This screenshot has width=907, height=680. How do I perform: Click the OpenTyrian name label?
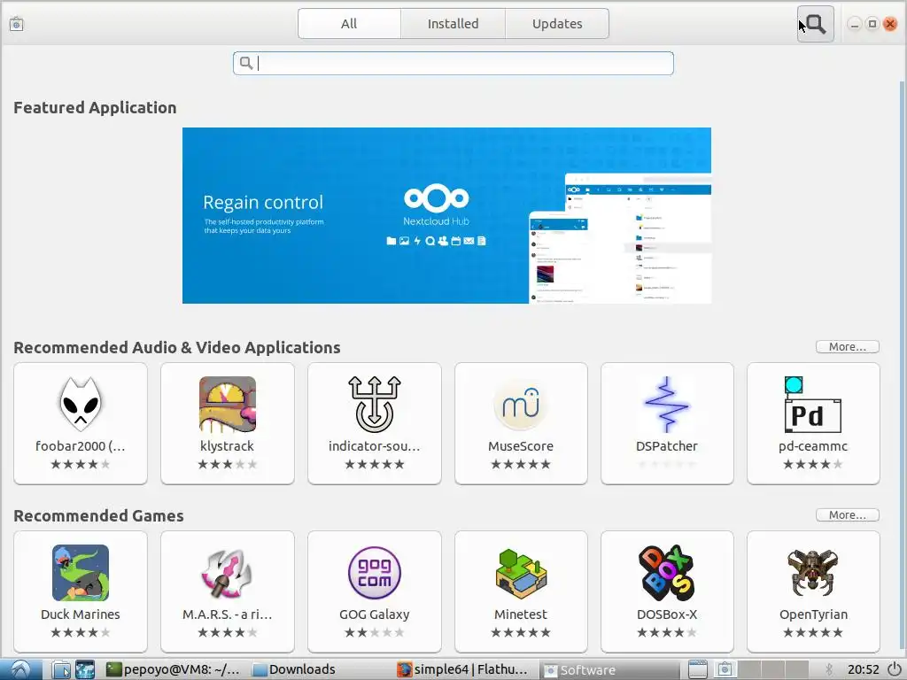pyautogui.click(x=813, y=614)
